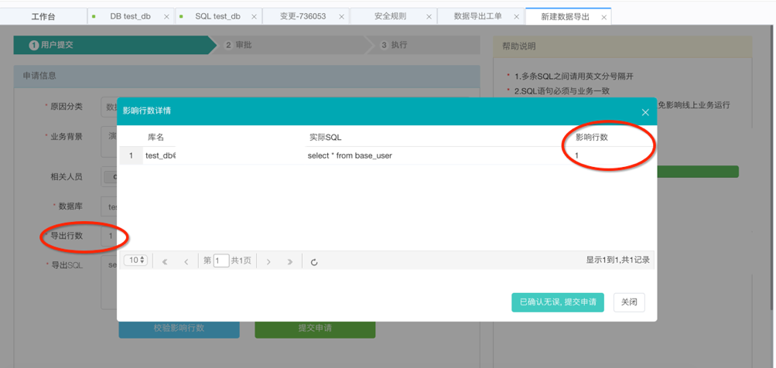Close the 影响行数详情 dialog with X
This screenshot has height=368, width=776.
[645, 112]
